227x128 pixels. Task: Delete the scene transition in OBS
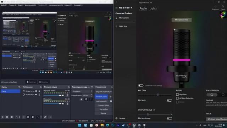point(86,100)
